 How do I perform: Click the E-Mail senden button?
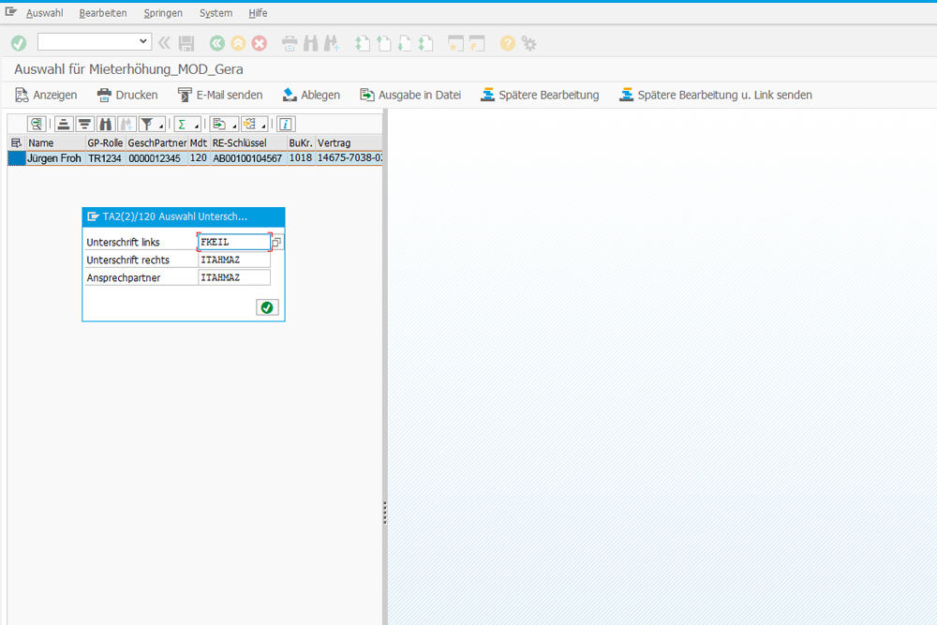tap(220, 95)
